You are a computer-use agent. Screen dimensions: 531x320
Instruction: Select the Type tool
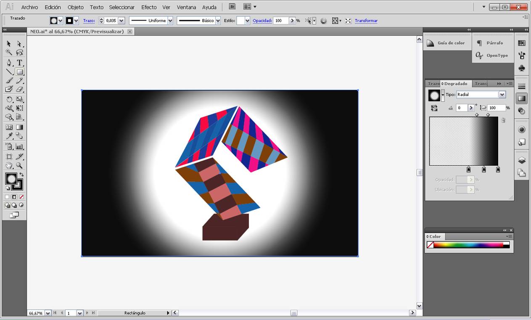pos(19,63)
